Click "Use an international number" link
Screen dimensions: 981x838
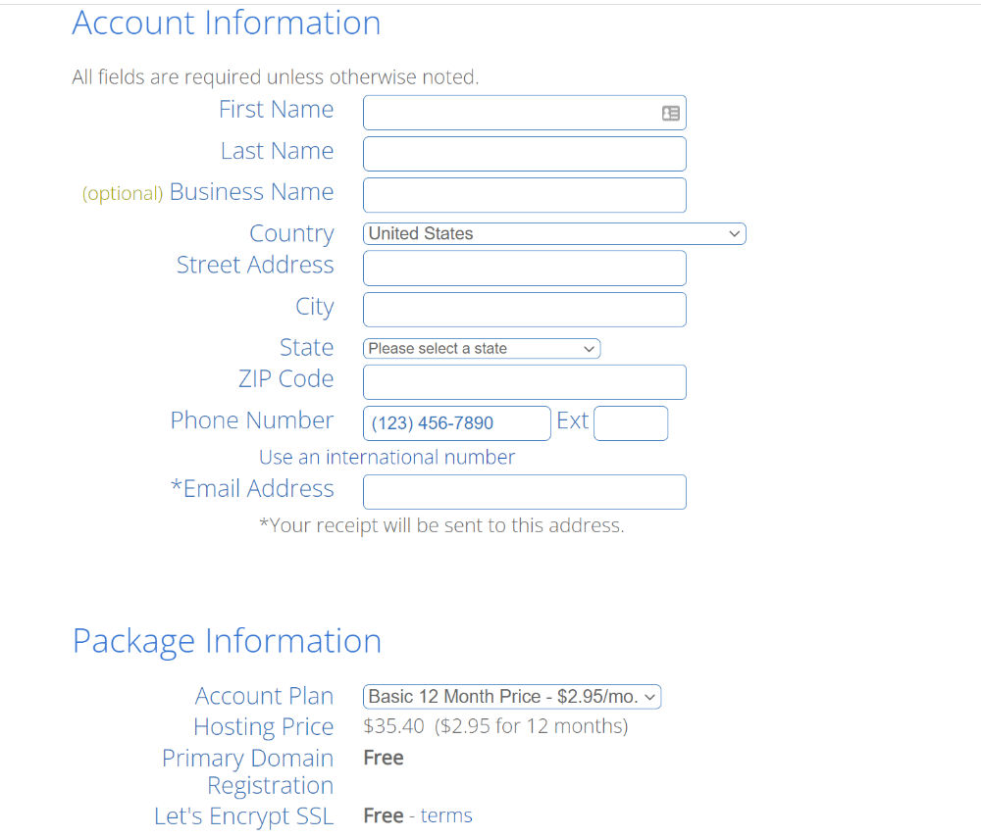[x=387, y=458]
